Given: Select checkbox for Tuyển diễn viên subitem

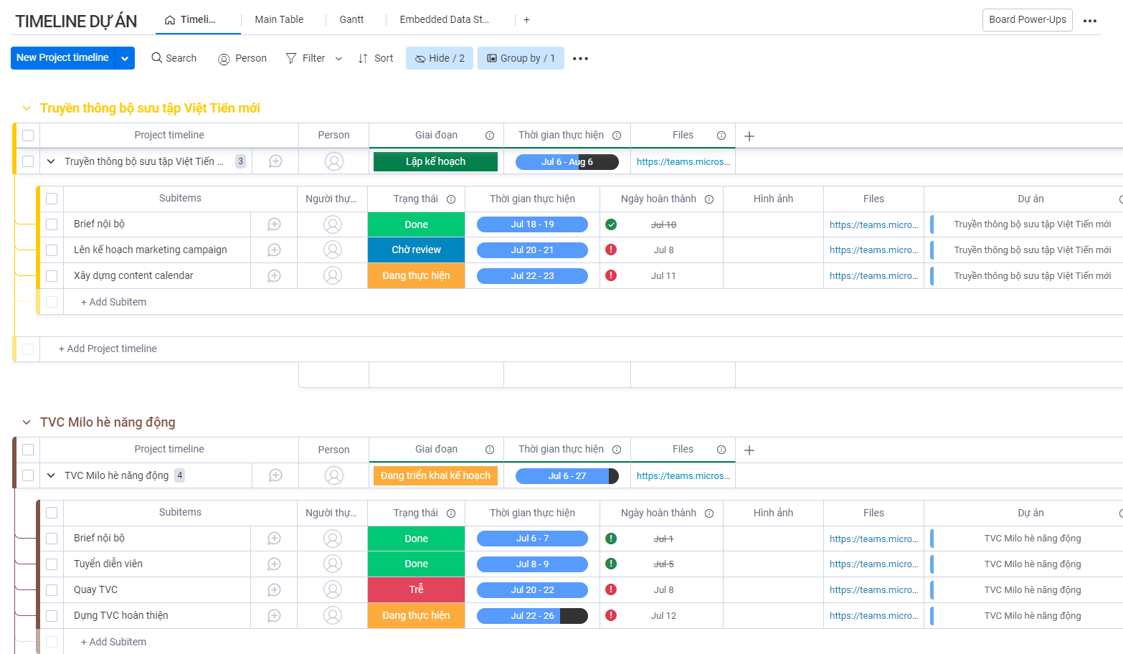Looking at the screenshot, I should 52,564.
